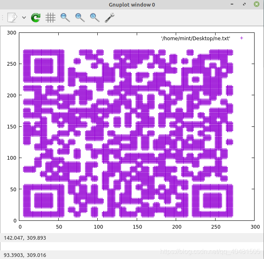Maximize the Gnuplot window
264x259 pixels.
coord(244,4)
